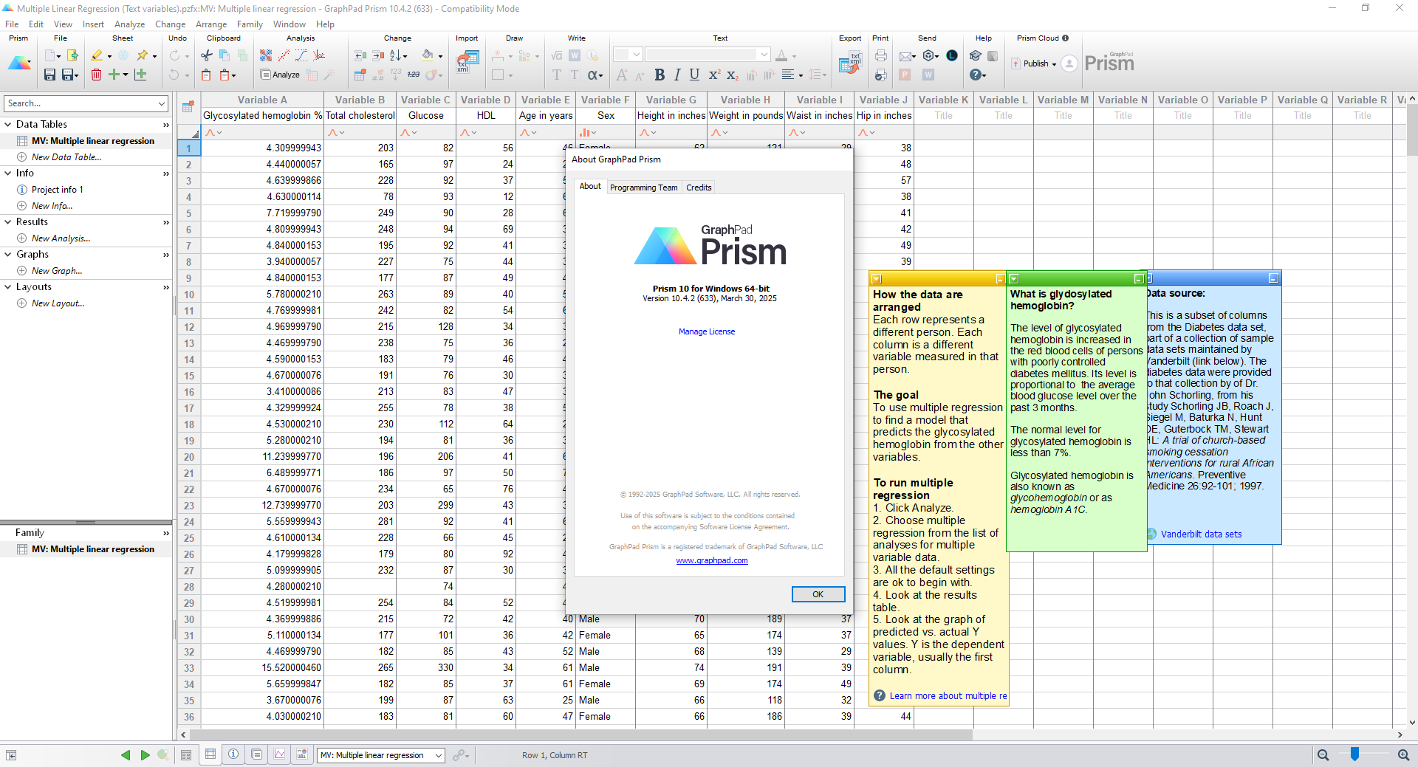The height and width of the screenshot is (767, 1418).
Task: Select Project info 1 in navigator
Action: pos(57,189)
